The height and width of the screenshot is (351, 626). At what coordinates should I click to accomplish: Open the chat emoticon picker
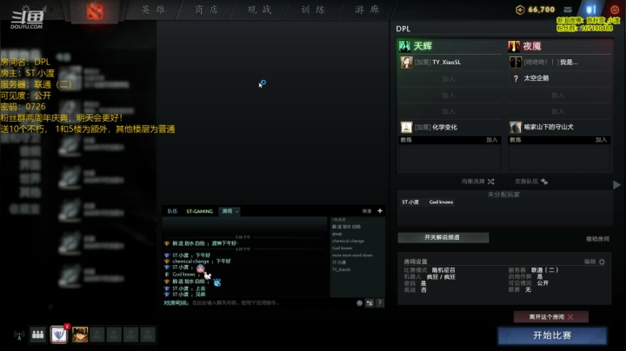click(x=359, y=303)
